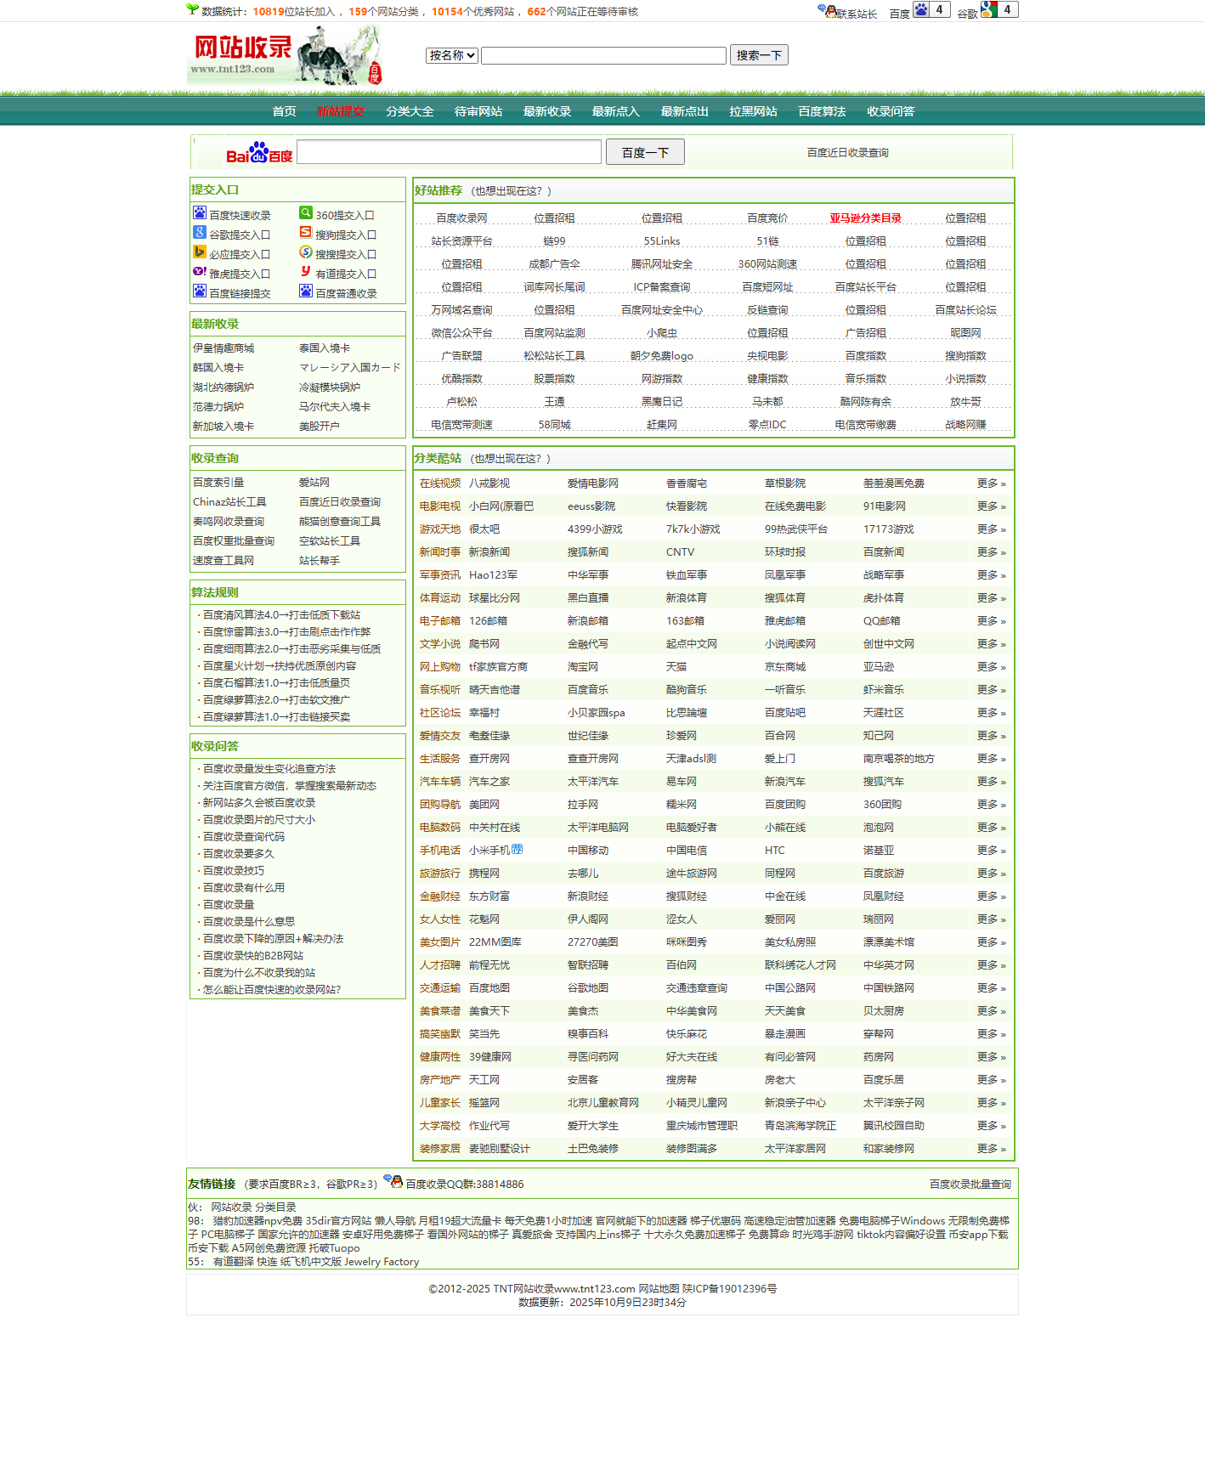Open 最新点出 in navigation bar
This screenshot has height=1459, width=1205.
coord(685,111)
